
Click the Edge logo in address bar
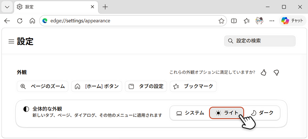point(45,21)
